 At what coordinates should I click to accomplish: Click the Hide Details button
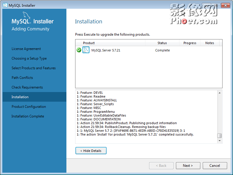click(91, 150)
